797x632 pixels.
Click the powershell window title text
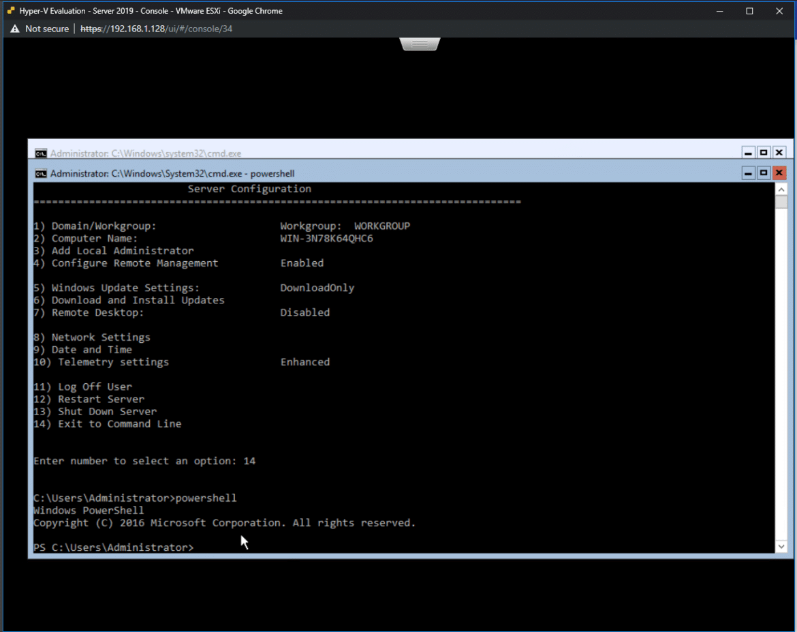coord(172,174)
